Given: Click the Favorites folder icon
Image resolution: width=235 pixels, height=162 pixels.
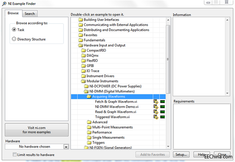Looking at the screenshot, I should point(81,35).
